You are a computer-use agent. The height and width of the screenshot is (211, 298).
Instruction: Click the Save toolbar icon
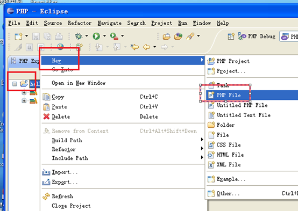(36, 37)
